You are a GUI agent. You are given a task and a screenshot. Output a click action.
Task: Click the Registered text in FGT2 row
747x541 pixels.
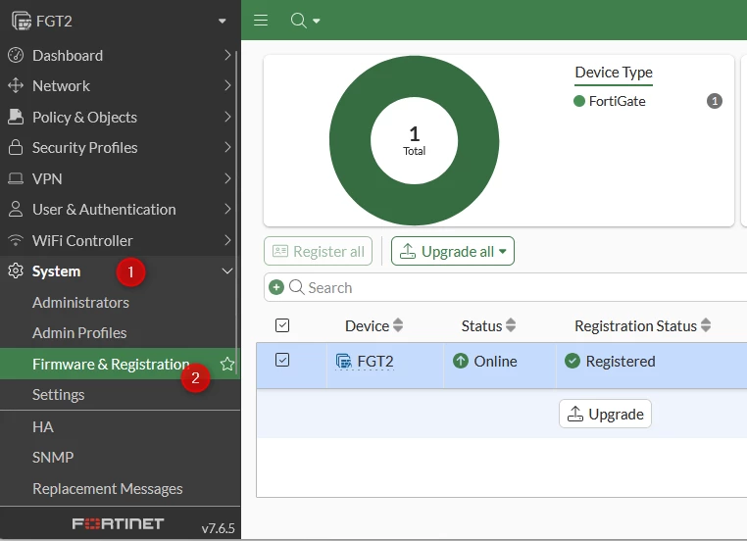pyautogui.click(x=621, y=361)
